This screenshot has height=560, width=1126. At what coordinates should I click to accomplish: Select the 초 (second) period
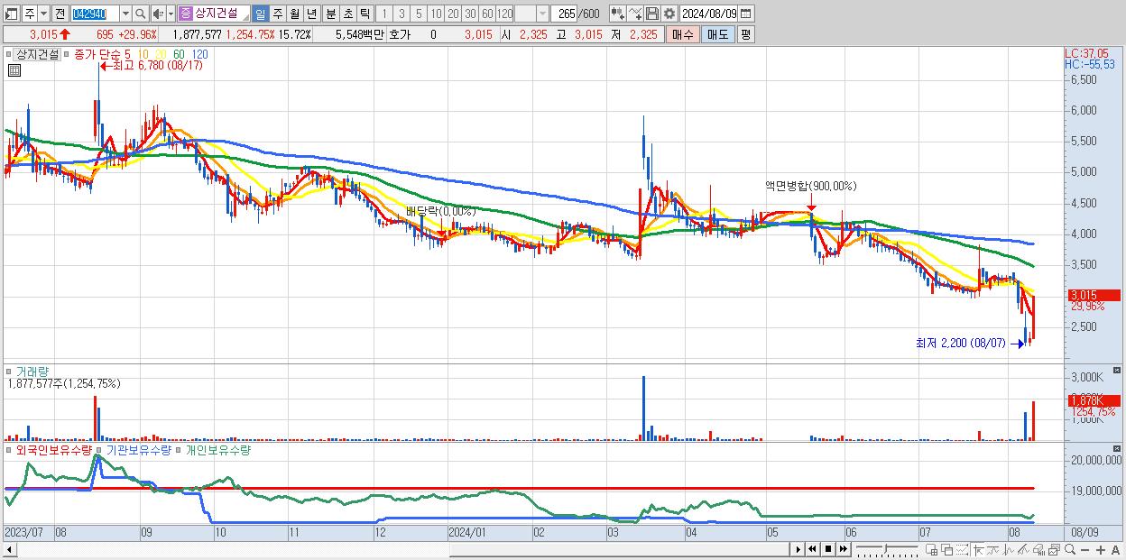tap(347, 14)
